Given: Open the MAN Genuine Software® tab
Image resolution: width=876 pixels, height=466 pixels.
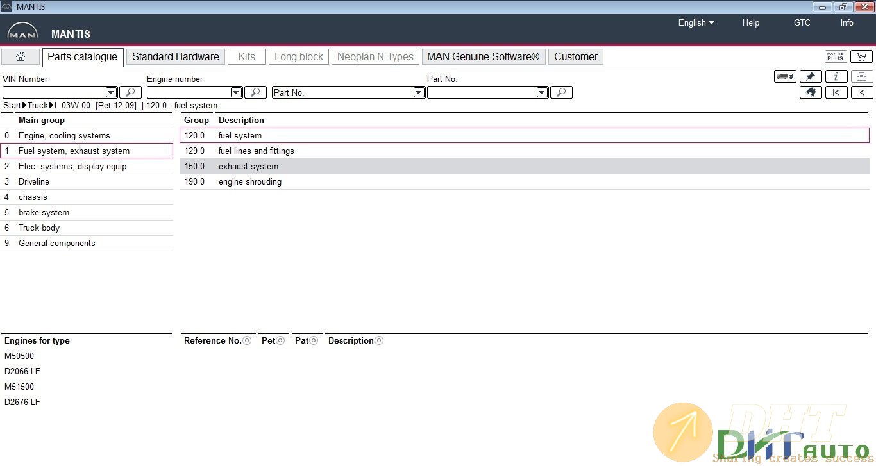Looking at the screenshot, I should click(484, 56).
